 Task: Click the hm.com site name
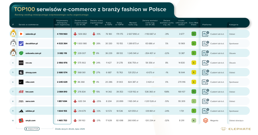point(29,92)
